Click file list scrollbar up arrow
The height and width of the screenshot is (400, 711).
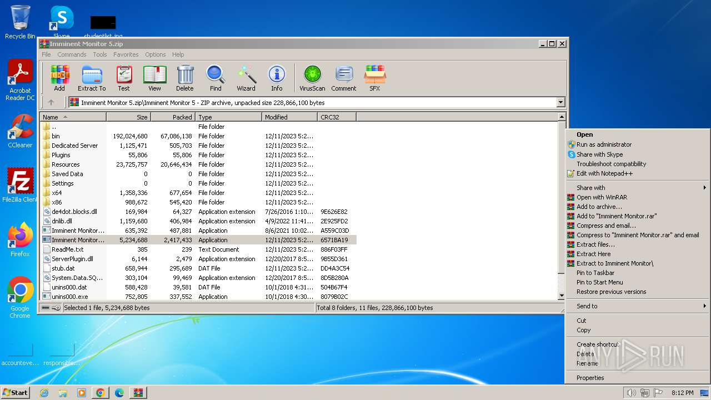tap(562, 117)
